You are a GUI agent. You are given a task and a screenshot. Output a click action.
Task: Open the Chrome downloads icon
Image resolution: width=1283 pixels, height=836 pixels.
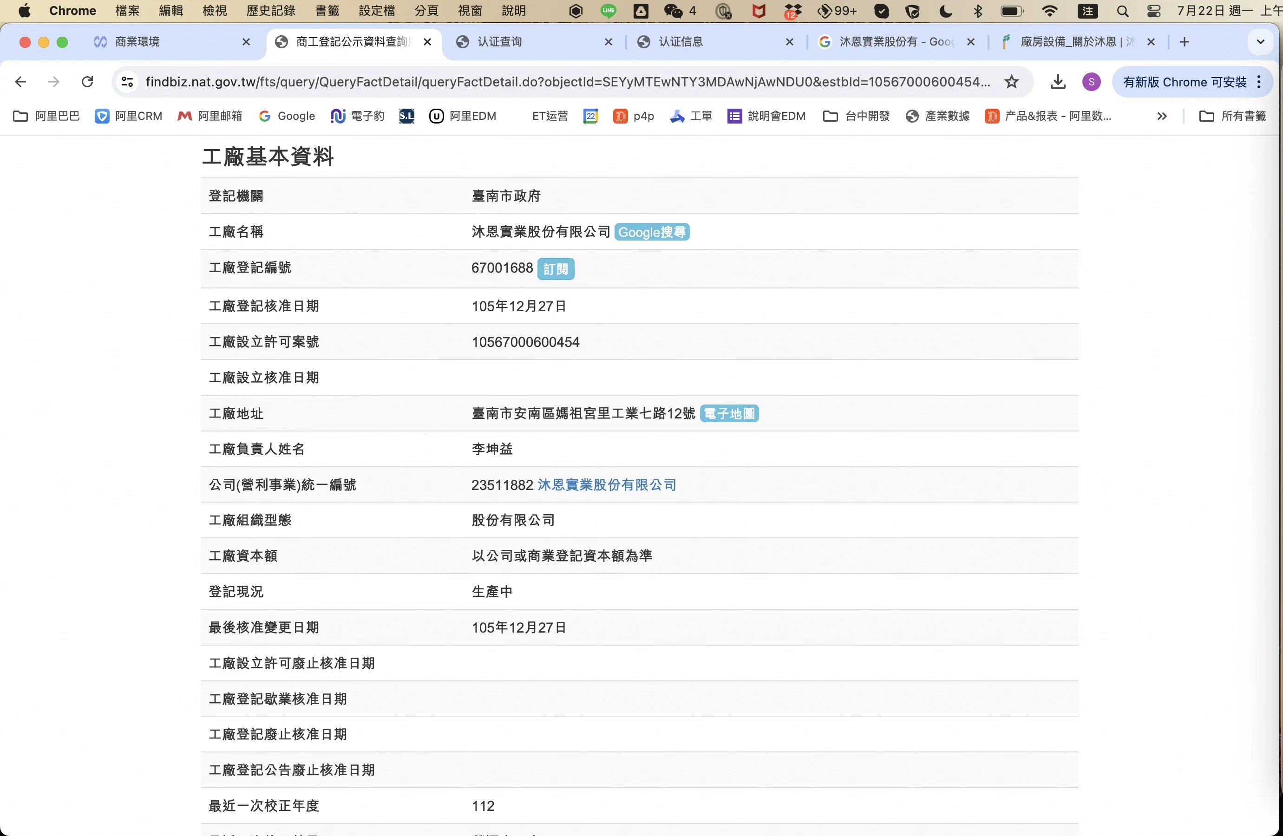coord(1058,82)
